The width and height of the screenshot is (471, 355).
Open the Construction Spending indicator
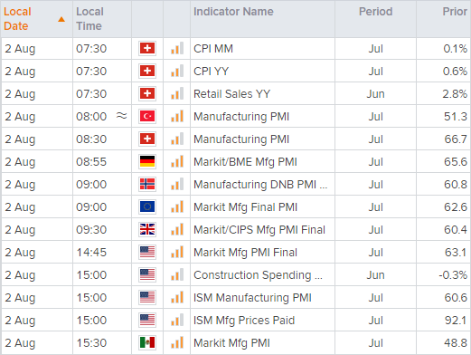pyautogui.click(x=258, y=275)
